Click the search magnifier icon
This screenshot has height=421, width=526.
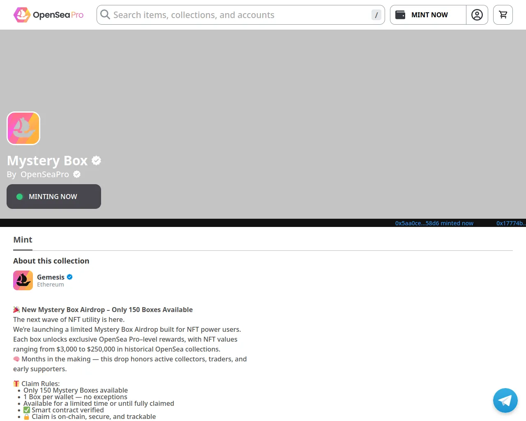click(105, 15)
